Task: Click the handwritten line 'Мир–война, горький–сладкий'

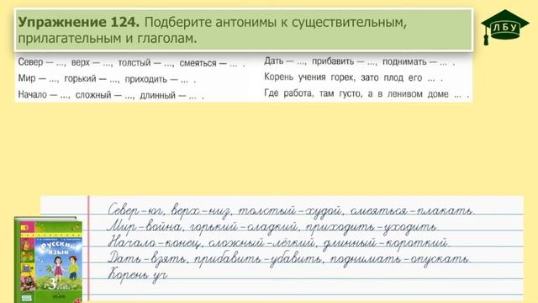Action: 272,226
